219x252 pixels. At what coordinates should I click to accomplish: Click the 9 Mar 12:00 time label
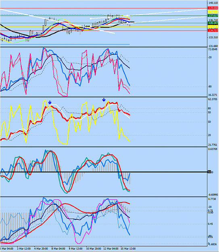[75, 249]
